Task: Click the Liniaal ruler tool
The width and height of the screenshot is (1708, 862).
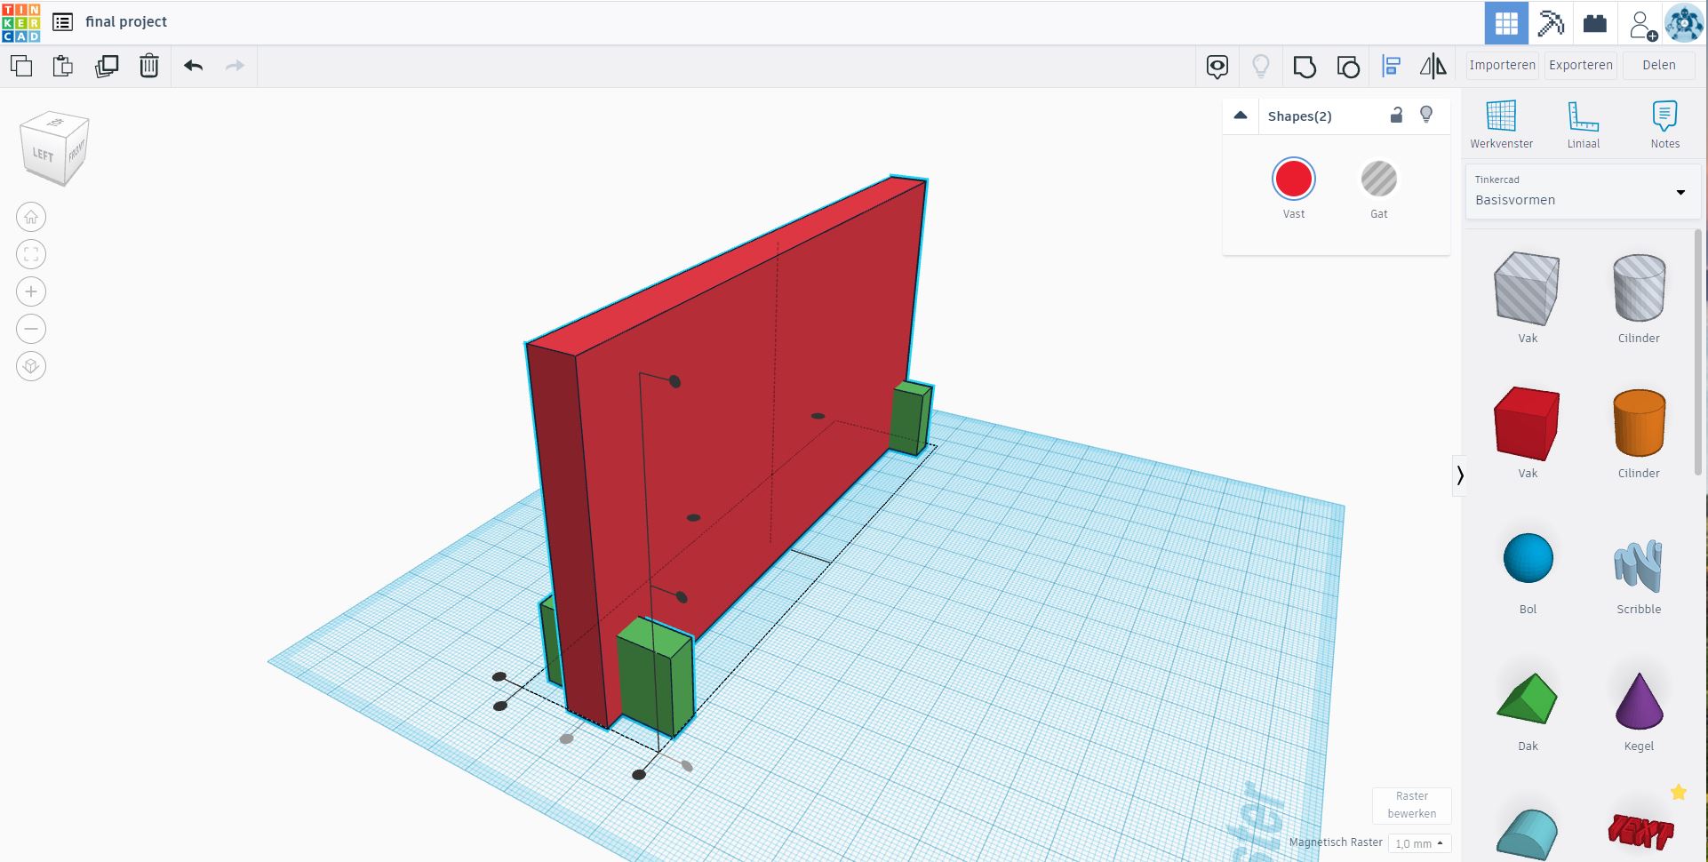Action: point(1583,124)
